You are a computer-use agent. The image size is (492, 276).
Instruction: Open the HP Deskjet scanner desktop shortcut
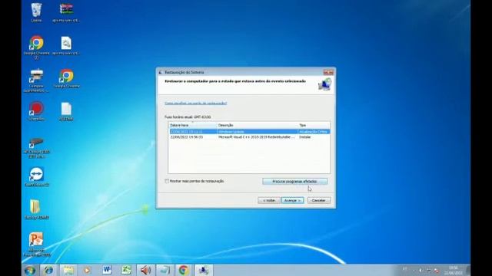click(36, 147)
